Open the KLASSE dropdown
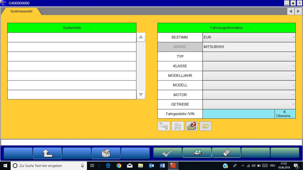 [x=249, y=66]
